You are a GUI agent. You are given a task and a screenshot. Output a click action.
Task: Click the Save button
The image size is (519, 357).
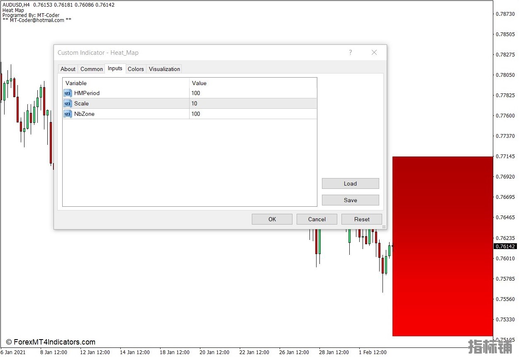click(x=351, y=200)
